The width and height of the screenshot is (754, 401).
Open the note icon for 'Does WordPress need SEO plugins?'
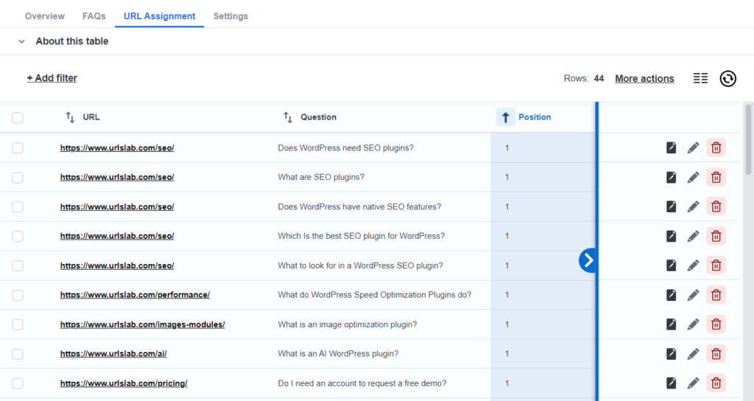pyautogui.click(x=672, y=147)
